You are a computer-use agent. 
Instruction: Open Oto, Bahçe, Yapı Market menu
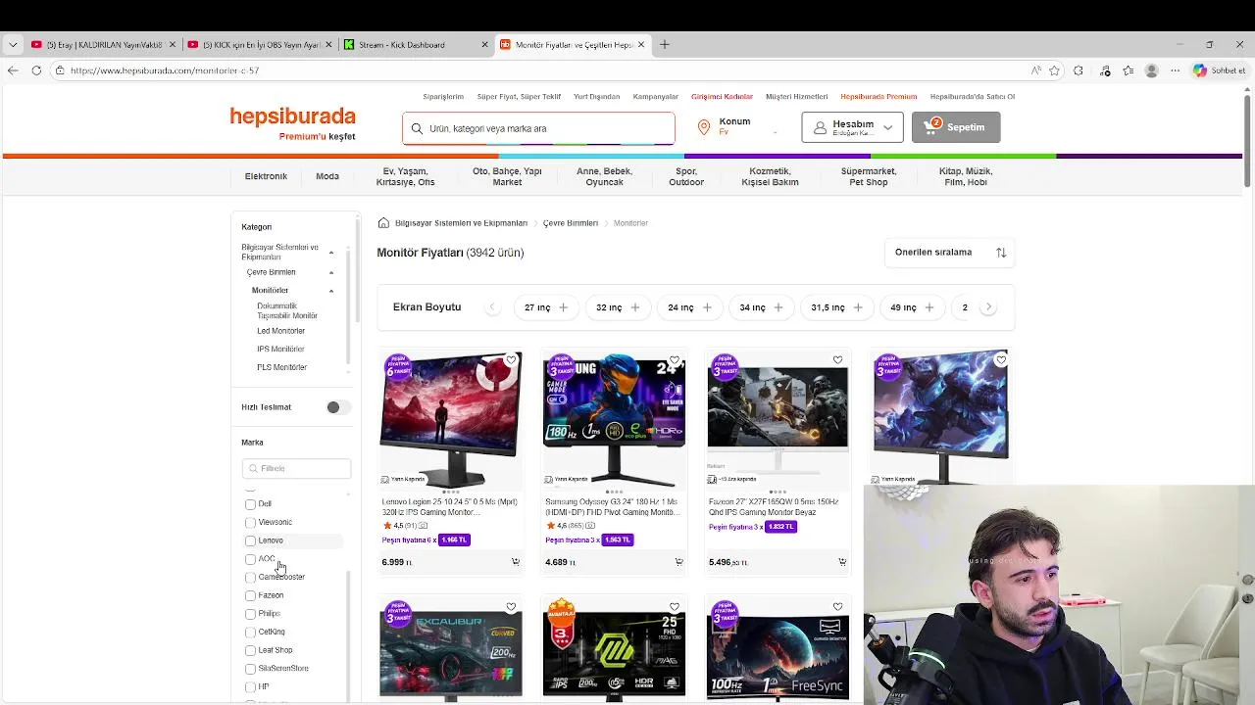tap(507, 176)
